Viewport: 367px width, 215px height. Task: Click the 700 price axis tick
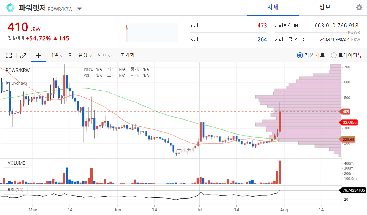(347, 67)
